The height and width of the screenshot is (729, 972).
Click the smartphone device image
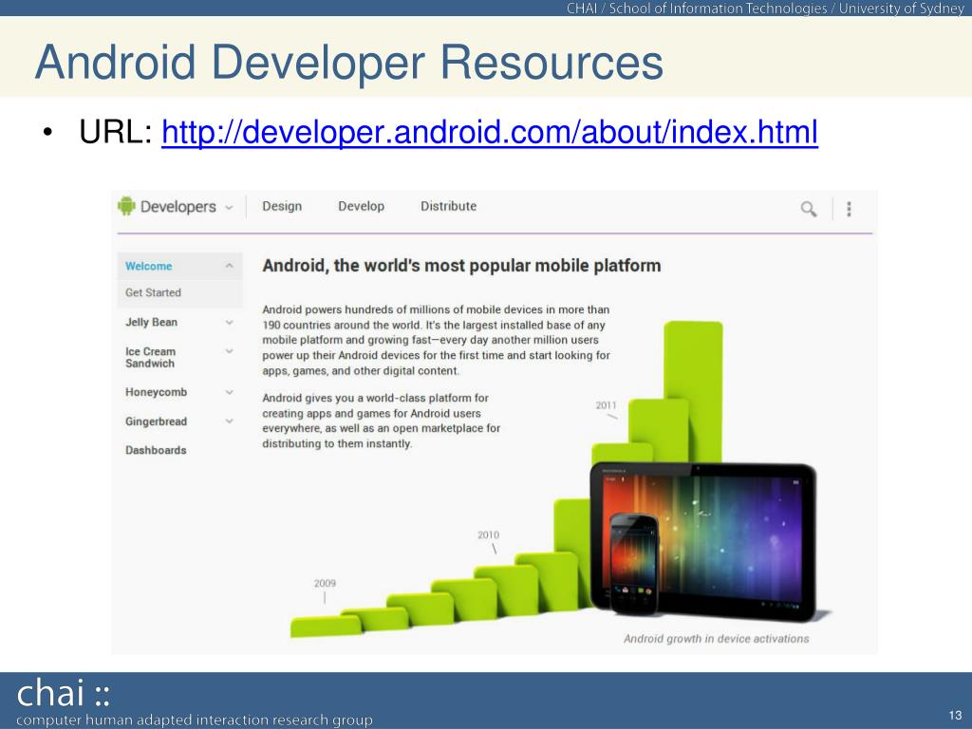633,564
